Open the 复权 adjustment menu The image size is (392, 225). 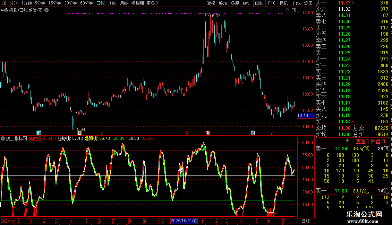coord(211,3)
